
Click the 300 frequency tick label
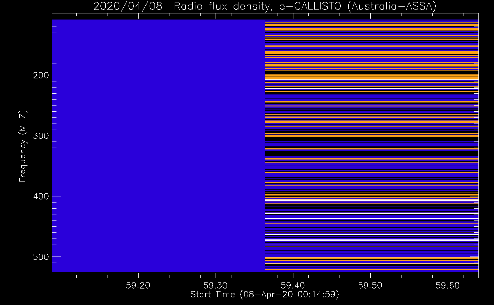pyautogui.click(x=41, y=136)
